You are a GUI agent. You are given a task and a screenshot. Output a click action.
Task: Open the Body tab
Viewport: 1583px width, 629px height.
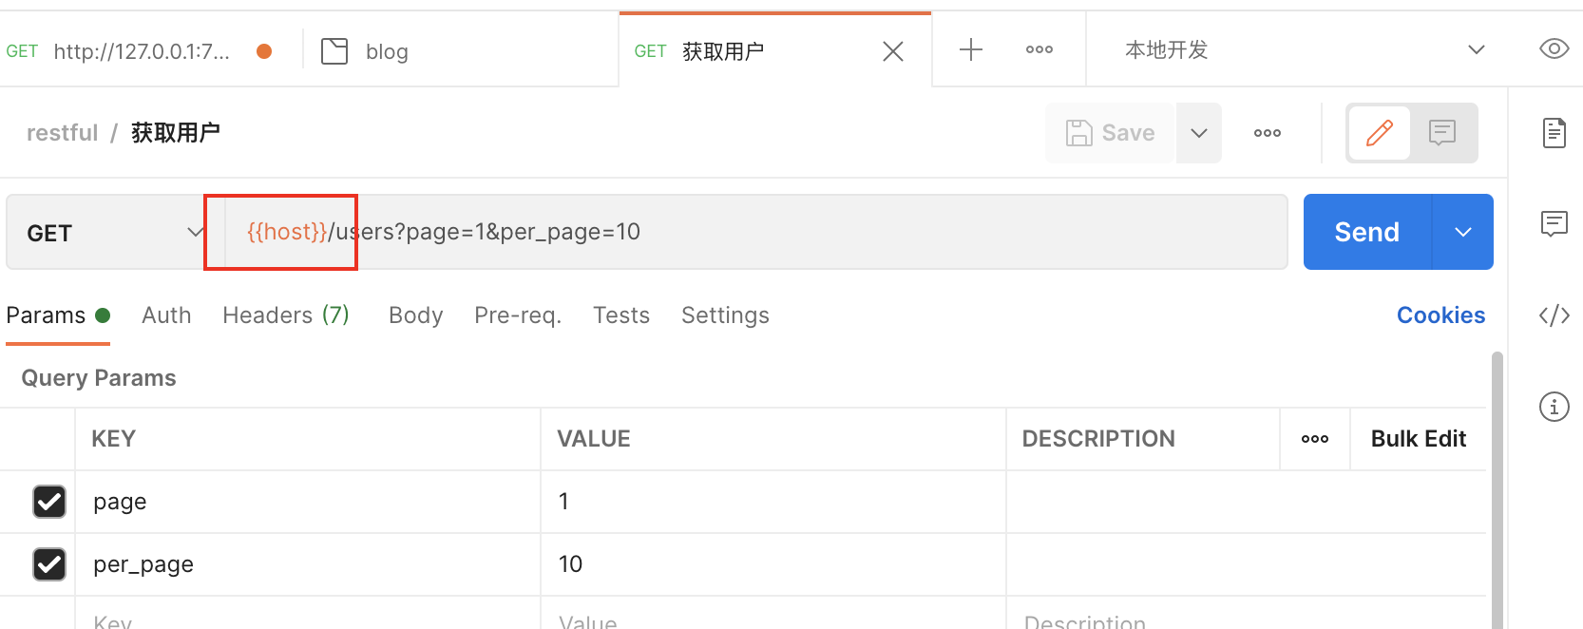click(x=415, y=315)
